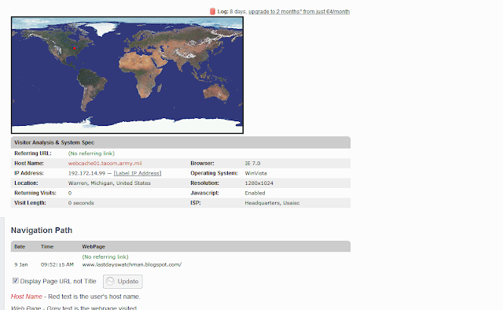The image size is (503, 310).
Task: Click the No referring link text in Navigation Path
Action: click(105, 256)
